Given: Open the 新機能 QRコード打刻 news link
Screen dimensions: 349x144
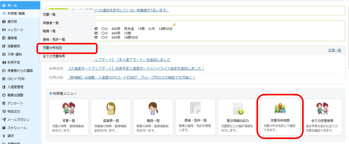Looking at the screenshot, I should 132,78.
